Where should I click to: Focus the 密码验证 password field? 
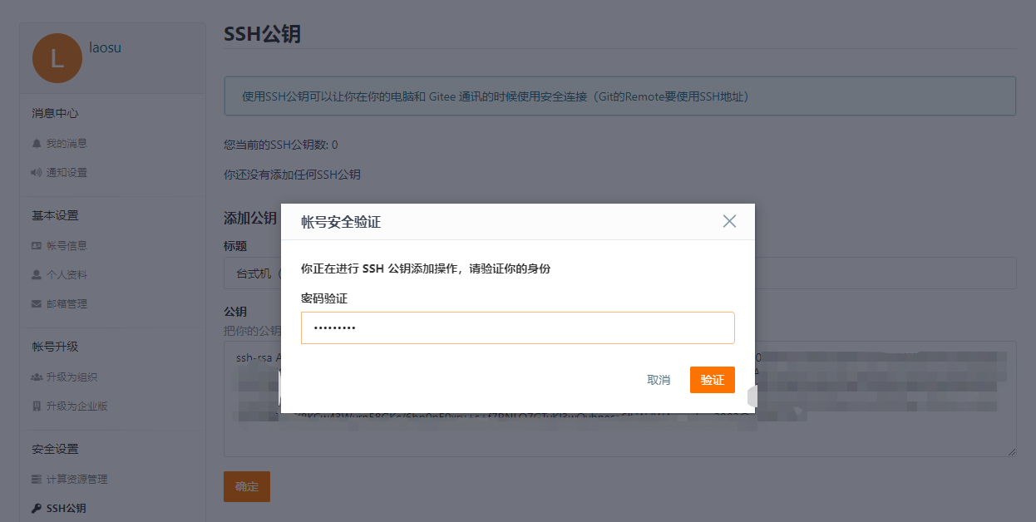[x=518, y=327]
